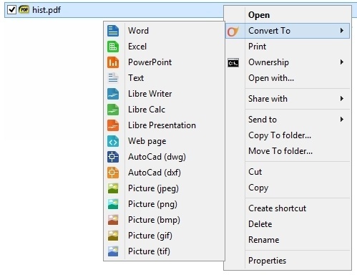Click the Ownership menu label
Screen dimensions: 357x275
268,62
